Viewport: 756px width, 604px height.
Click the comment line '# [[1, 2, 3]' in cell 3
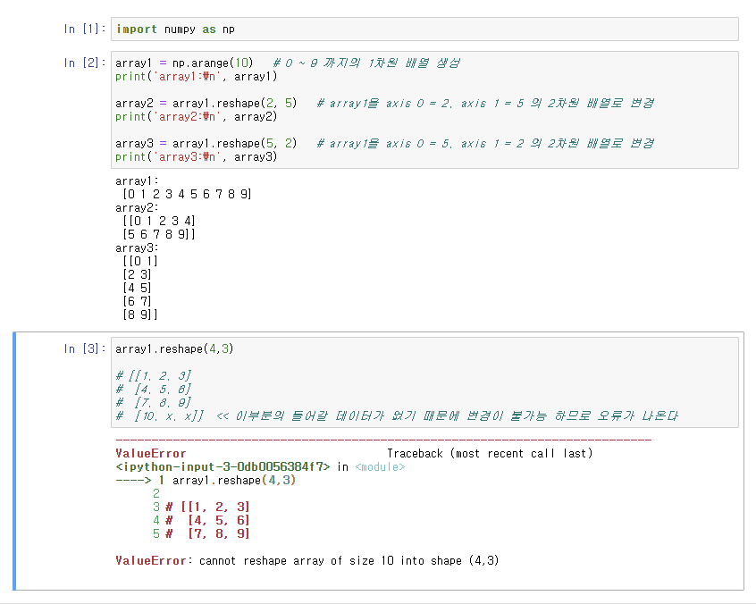pos(154,375)
